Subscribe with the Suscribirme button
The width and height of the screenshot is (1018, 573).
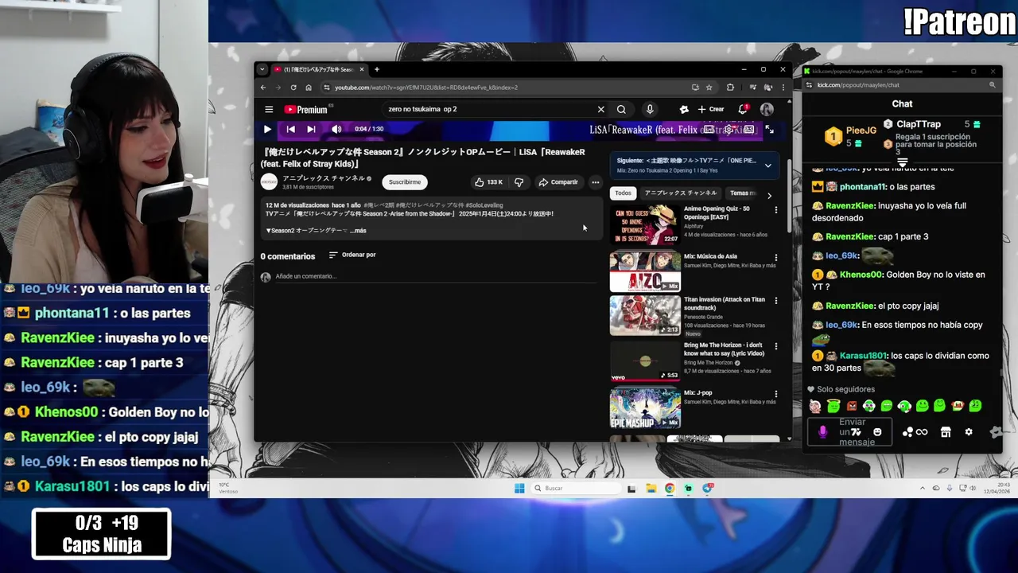[405, 182]
